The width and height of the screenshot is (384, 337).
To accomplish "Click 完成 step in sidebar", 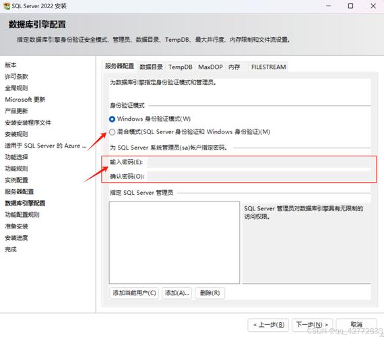I will [11, 249].
